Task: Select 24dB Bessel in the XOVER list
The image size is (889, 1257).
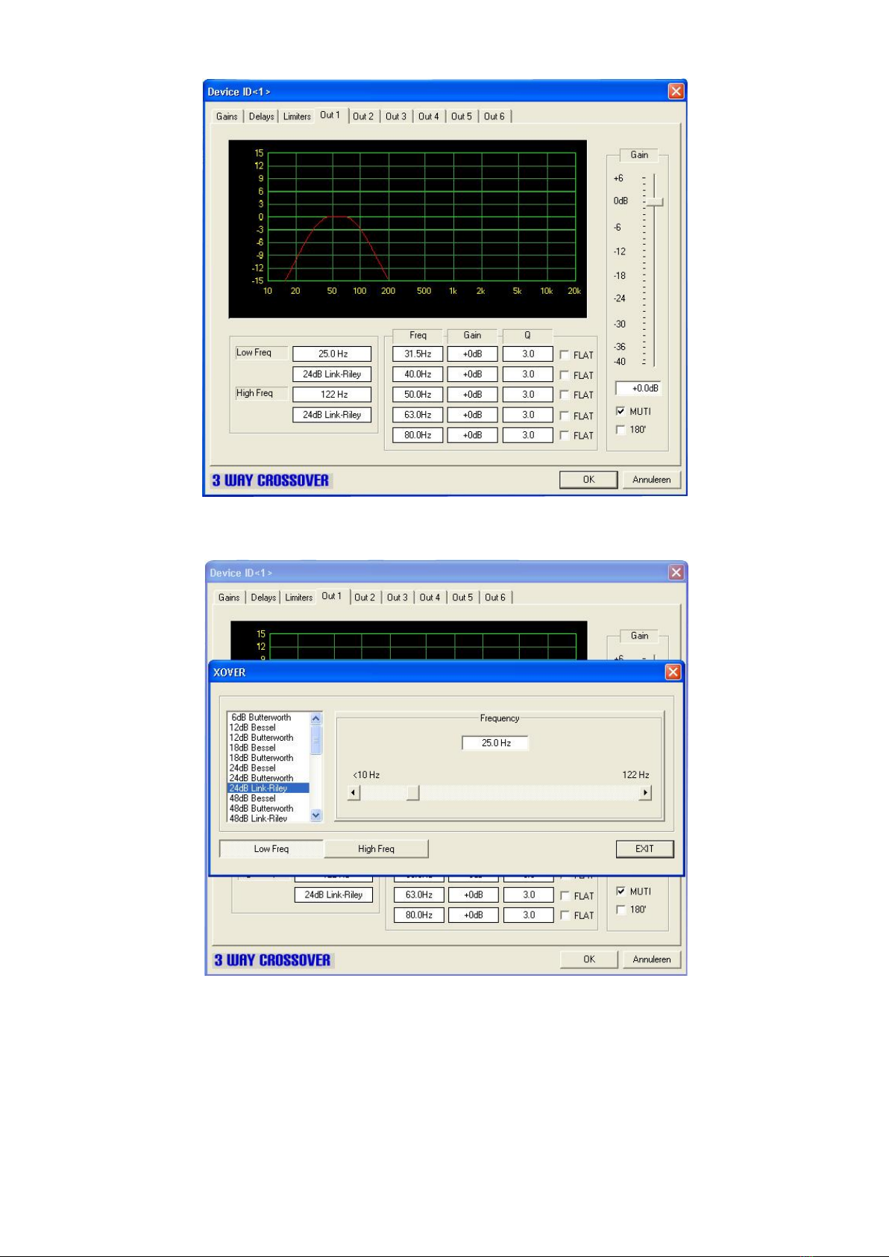Action: point(268,768)
